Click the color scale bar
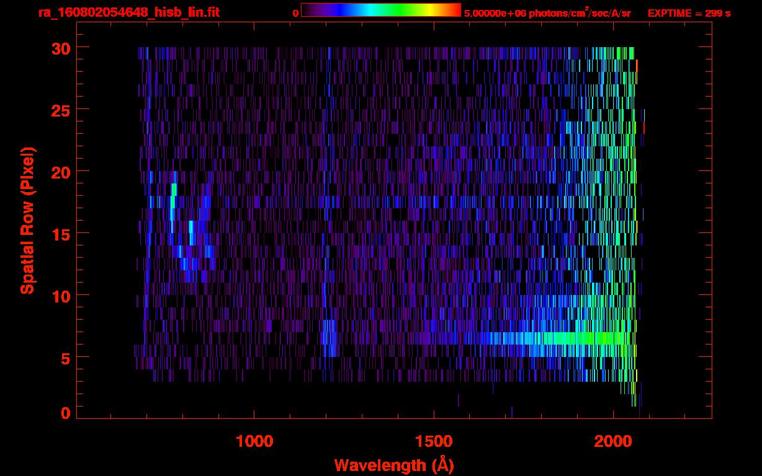762x476 pixels. point(381,10)
